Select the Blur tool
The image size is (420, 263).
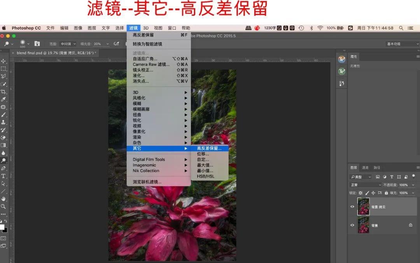point(3,153)
